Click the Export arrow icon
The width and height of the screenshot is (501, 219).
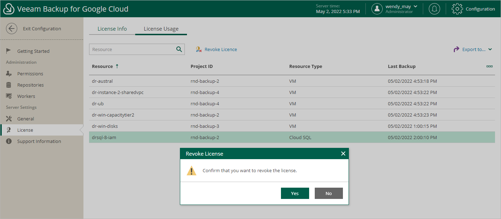tap(456, 49)
